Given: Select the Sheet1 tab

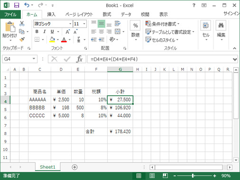Looking at the screenshot, I should tap(47, 167).
